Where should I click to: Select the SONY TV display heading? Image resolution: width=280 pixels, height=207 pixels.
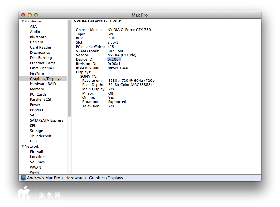tap(89, 76)
